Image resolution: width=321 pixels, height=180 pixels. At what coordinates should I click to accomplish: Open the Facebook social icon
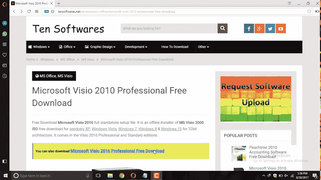pos(249,29)
